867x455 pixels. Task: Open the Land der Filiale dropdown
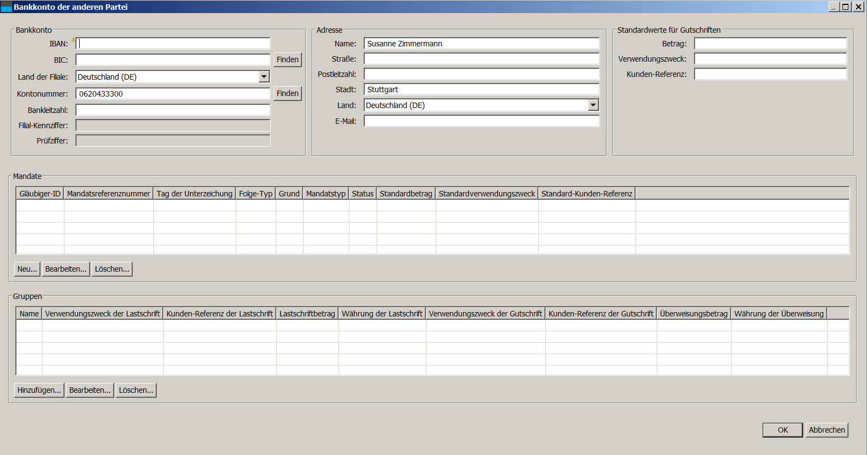coord(264,77)
